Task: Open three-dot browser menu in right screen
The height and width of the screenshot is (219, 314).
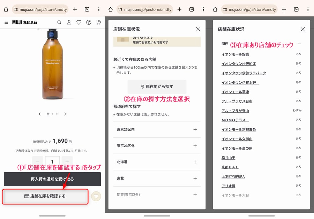Action: click(x=308, y=9)
